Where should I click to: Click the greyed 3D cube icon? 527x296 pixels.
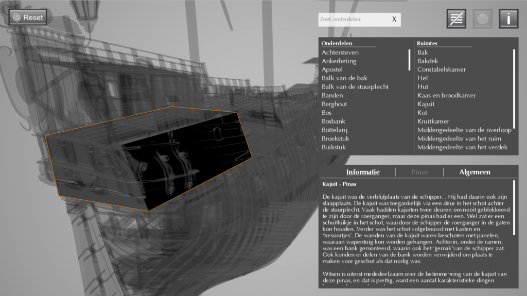pyautogui.click(x=482, y=19)
